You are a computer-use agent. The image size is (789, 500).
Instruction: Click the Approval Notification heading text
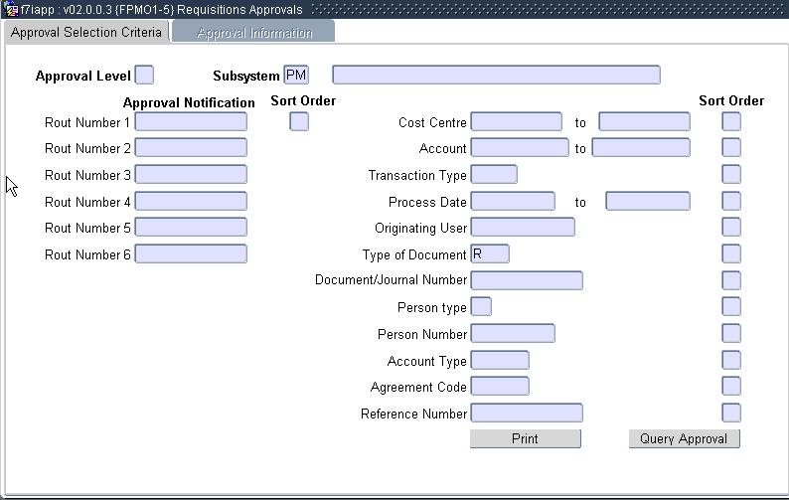coord(189,102)
